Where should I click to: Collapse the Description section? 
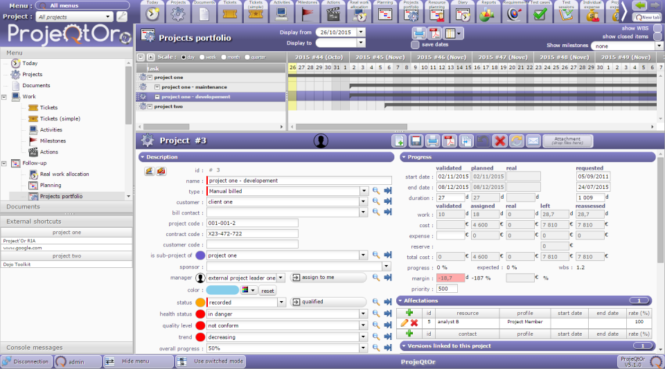click(143, 157)
